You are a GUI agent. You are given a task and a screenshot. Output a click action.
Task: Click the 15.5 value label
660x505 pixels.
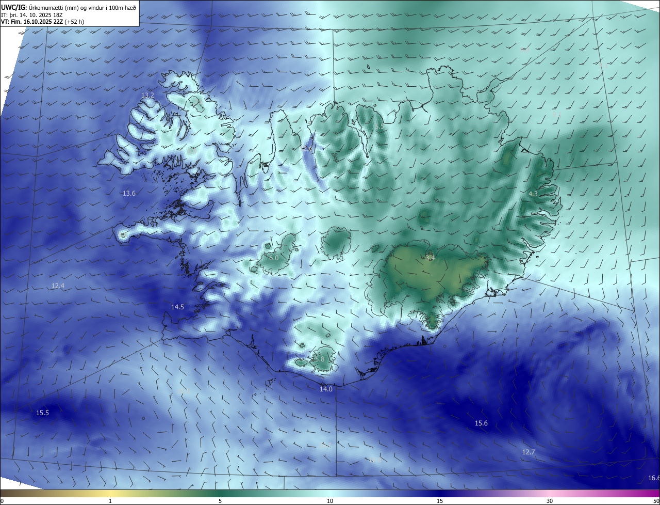coord(42,413)
